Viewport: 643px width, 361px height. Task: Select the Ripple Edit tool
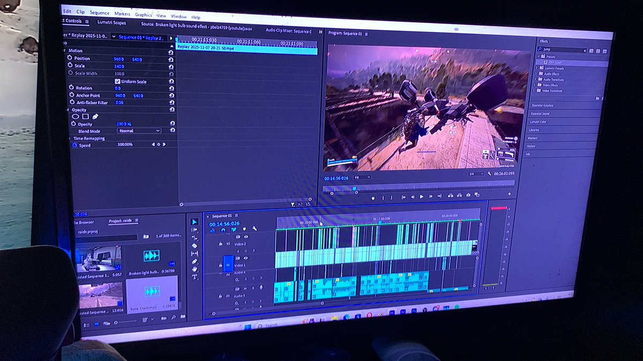194,237
